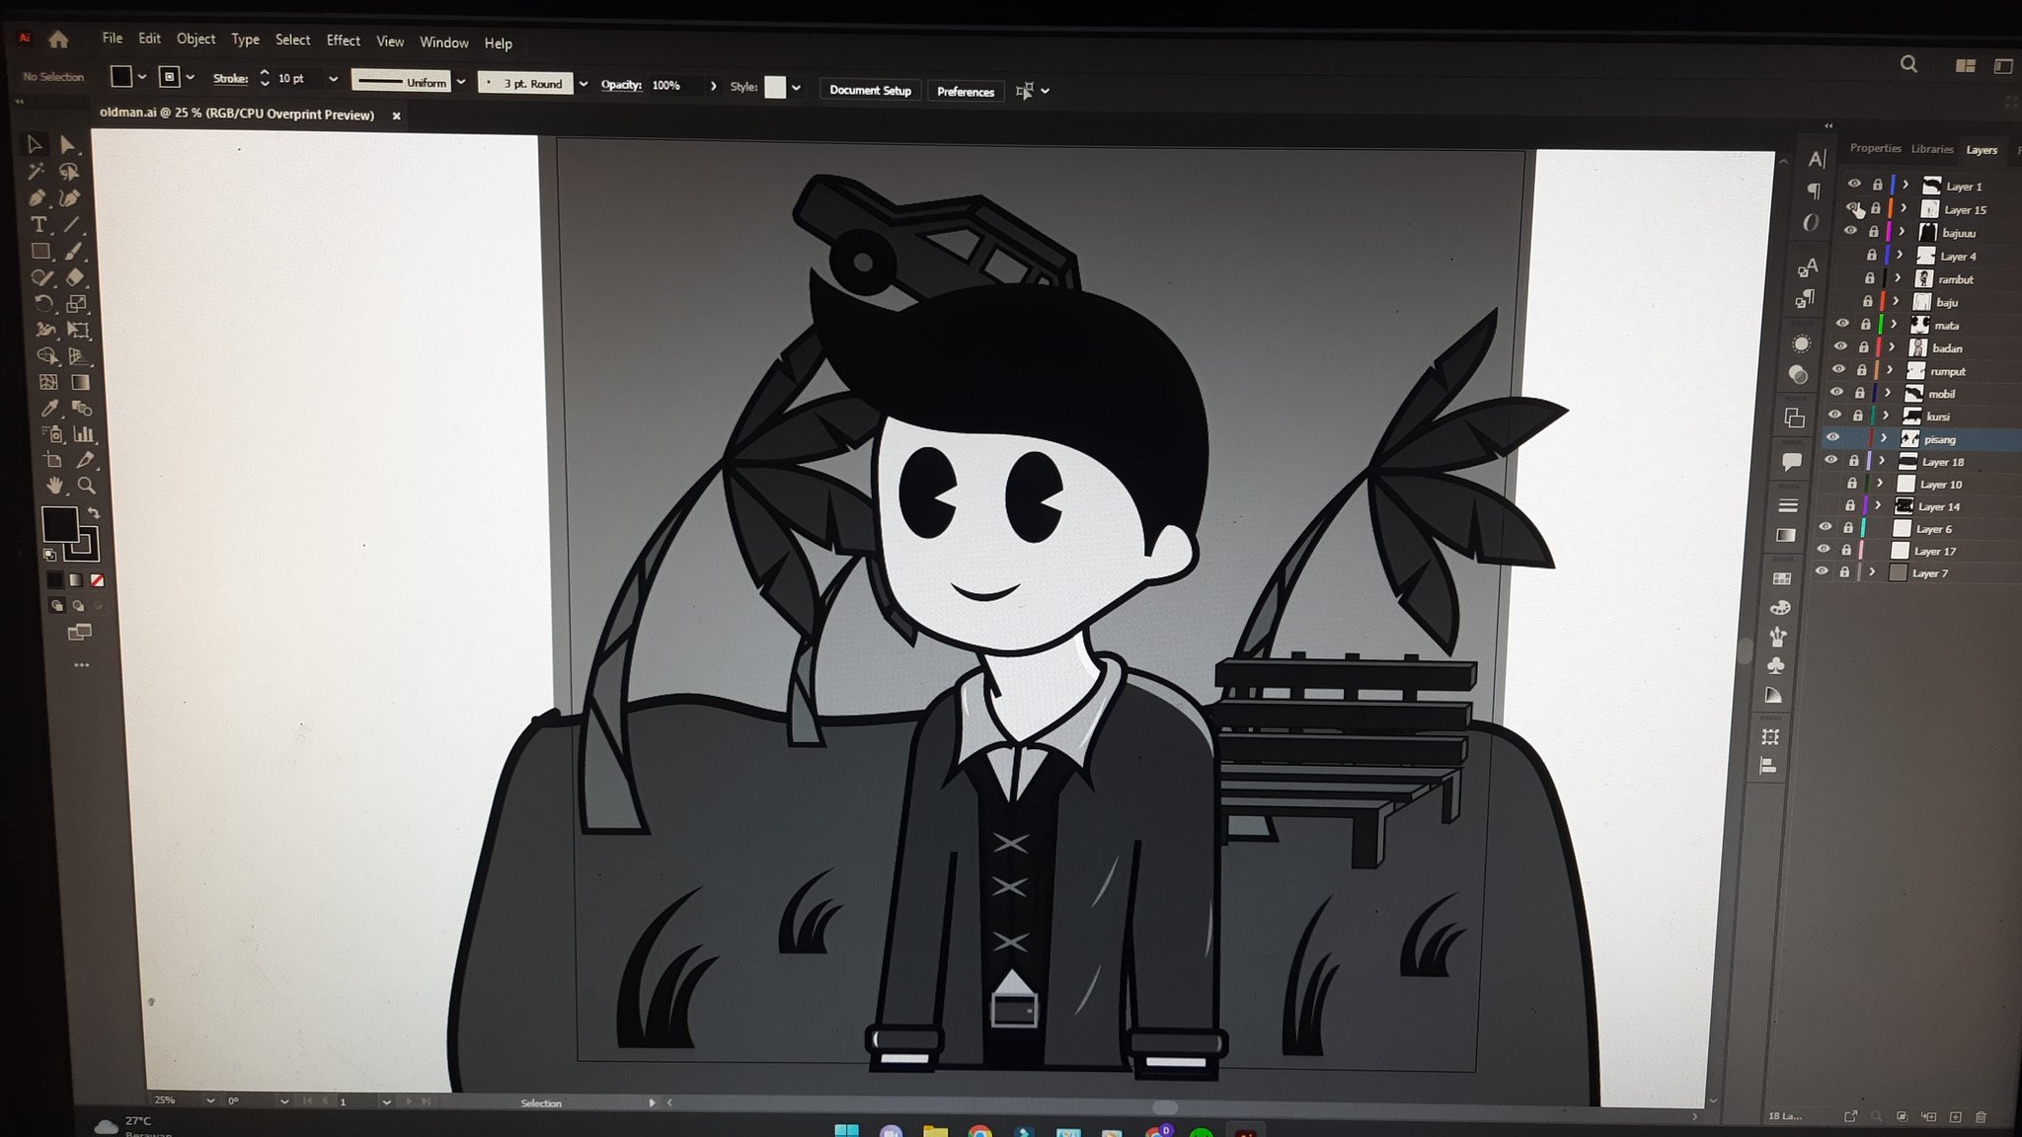Screen dimensions: 2022x1137
Task: Select the Pen tool
Action: click(x=38, y=198)
